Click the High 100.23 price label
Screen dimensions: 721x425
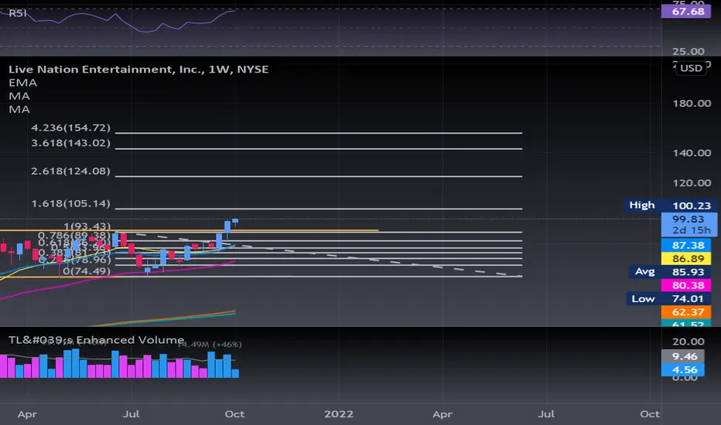[670, 206]
